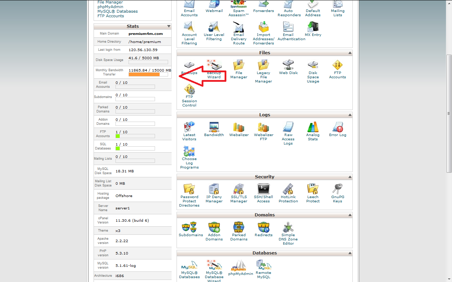Image resolution: width=452 pixels, height=282 pixels.
Task: Open the Simple DNS Zone Editor icon
Action: click(288, 227)
